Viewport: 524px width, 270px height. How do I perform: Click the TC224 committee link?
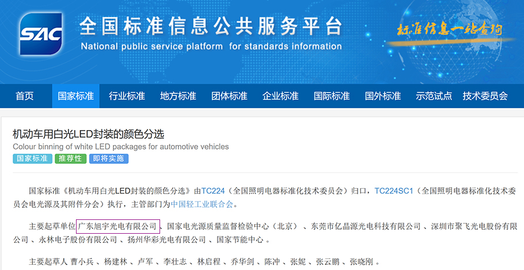coord(213,191)
